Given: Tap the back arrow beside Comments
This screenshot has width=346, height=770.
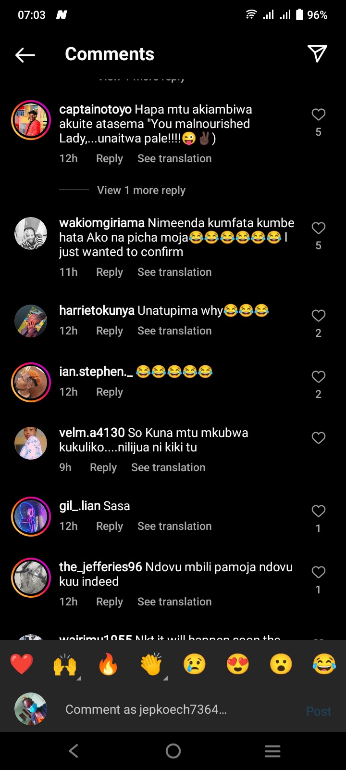Looking at the screenshot, I should (x=25, y=55).
